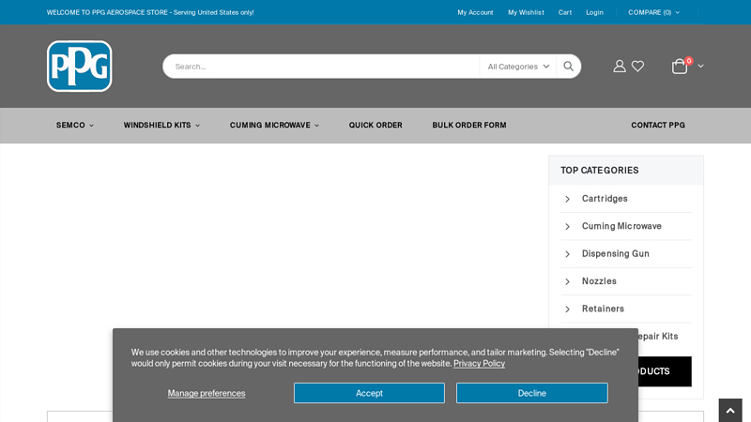Go to CONTACT PPG
This screenshot has width=751, height=422.
click(658, 125)
